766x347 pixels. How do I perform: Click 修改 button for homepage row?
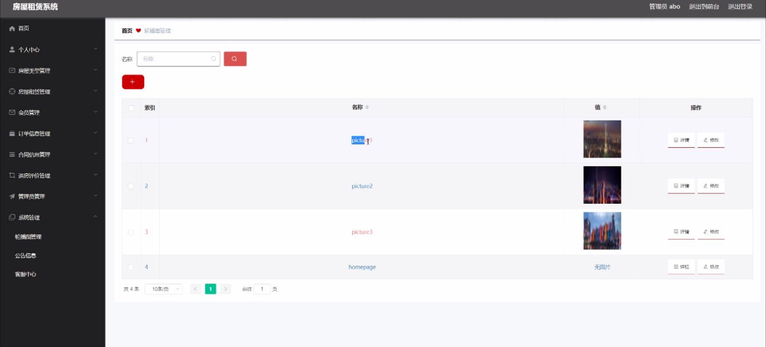(x=711, y=267)
